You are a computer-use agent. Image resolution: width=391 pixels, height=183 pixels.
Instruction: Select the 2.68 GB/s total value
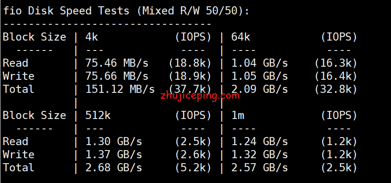coord(114,168)
